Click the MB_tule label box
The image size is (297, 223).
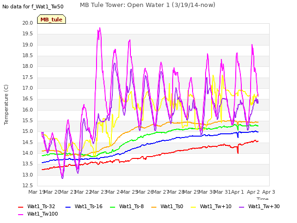click(x=52, y=19)
